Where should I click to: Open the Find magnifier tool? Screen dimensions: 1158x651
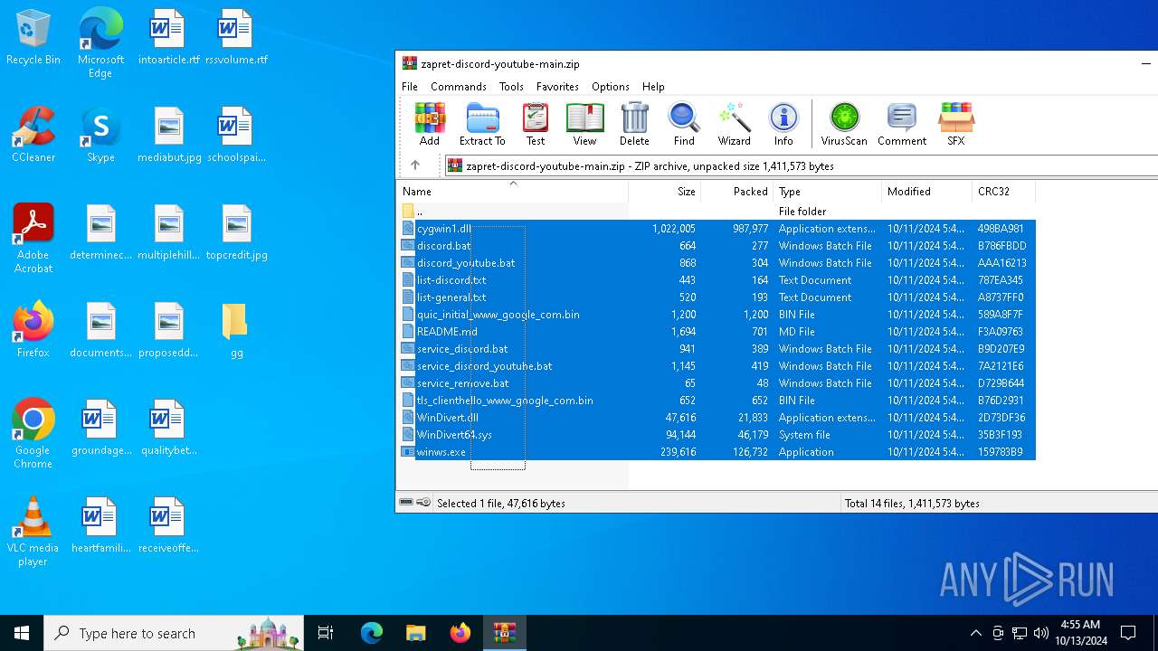[684, 124]
